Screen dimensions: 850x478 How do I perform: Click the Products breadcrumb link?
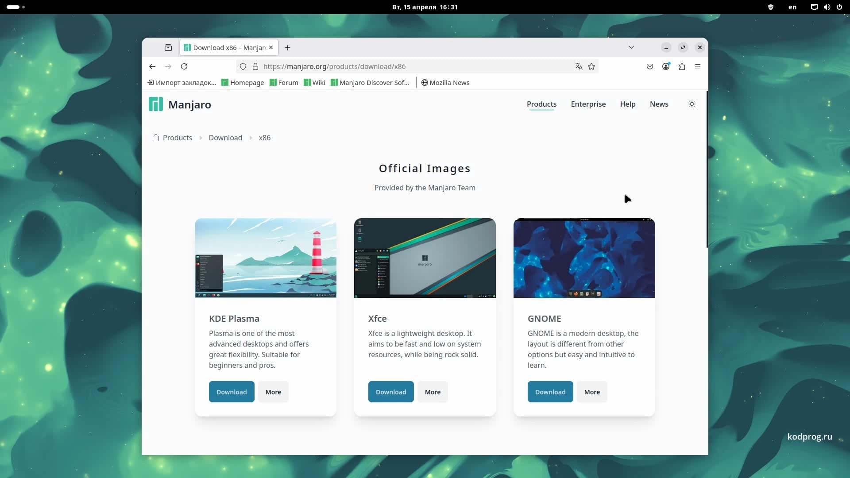click(177, 138)
